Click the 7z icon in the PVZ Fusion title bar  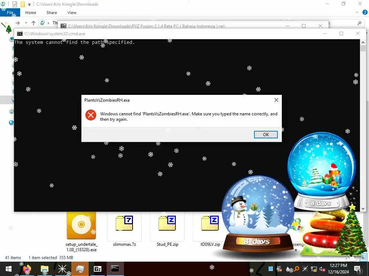click(x=63, y=26)
